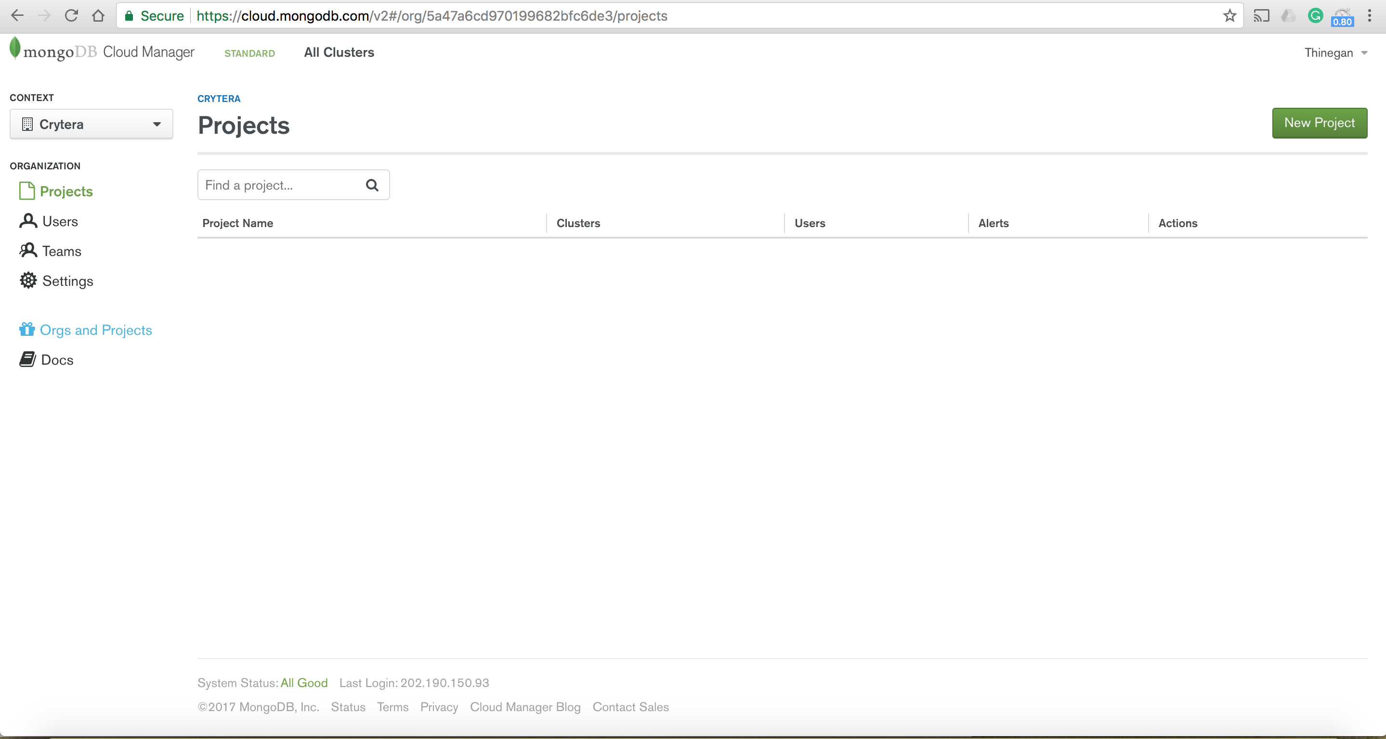Image resolution: width=1386 pixels, height=739 pixels.
Task: Click the search magnifier icon
Action: (372, 185)
